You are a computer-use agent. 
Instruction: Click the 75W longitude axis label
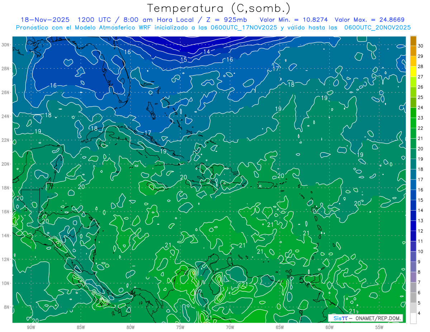180,327
